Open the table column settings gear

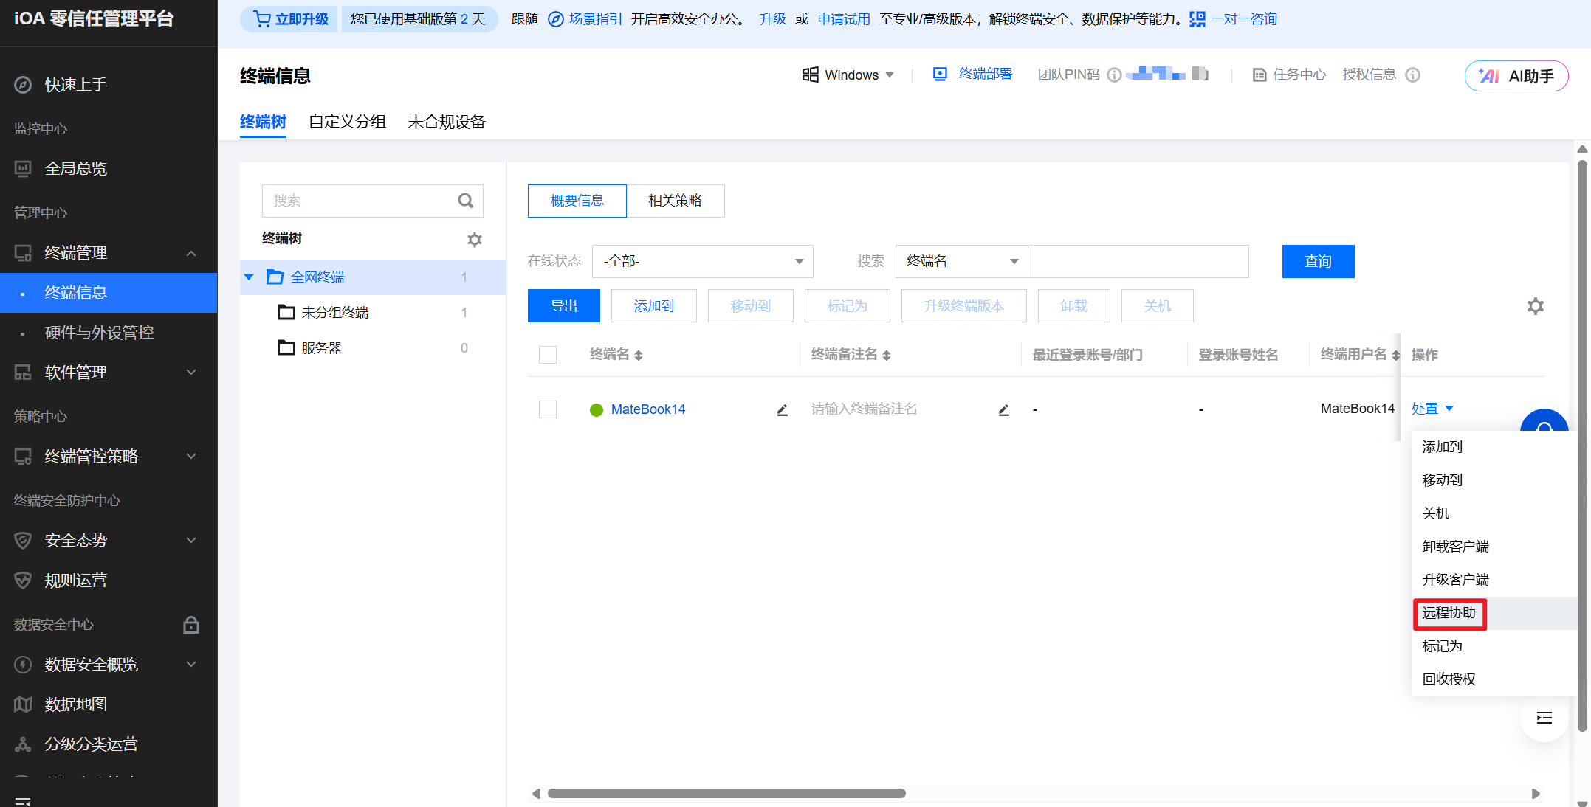(1536, 305)
